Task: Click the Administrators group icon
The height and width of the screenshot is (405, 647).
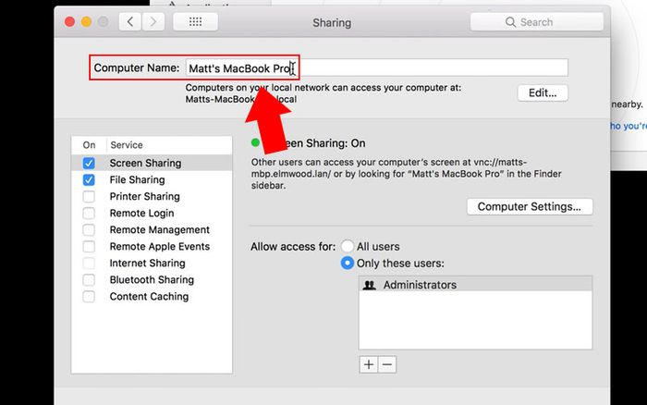Action: (370, 285)
